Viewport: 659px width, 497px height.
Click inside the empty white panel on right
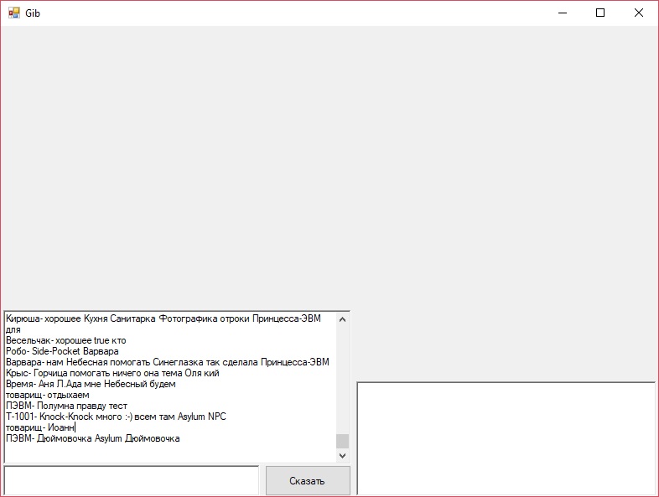506,438
